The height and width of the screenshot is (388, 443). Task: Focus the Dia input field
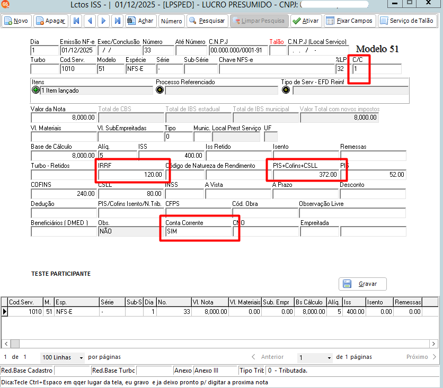tap(45, 50)
